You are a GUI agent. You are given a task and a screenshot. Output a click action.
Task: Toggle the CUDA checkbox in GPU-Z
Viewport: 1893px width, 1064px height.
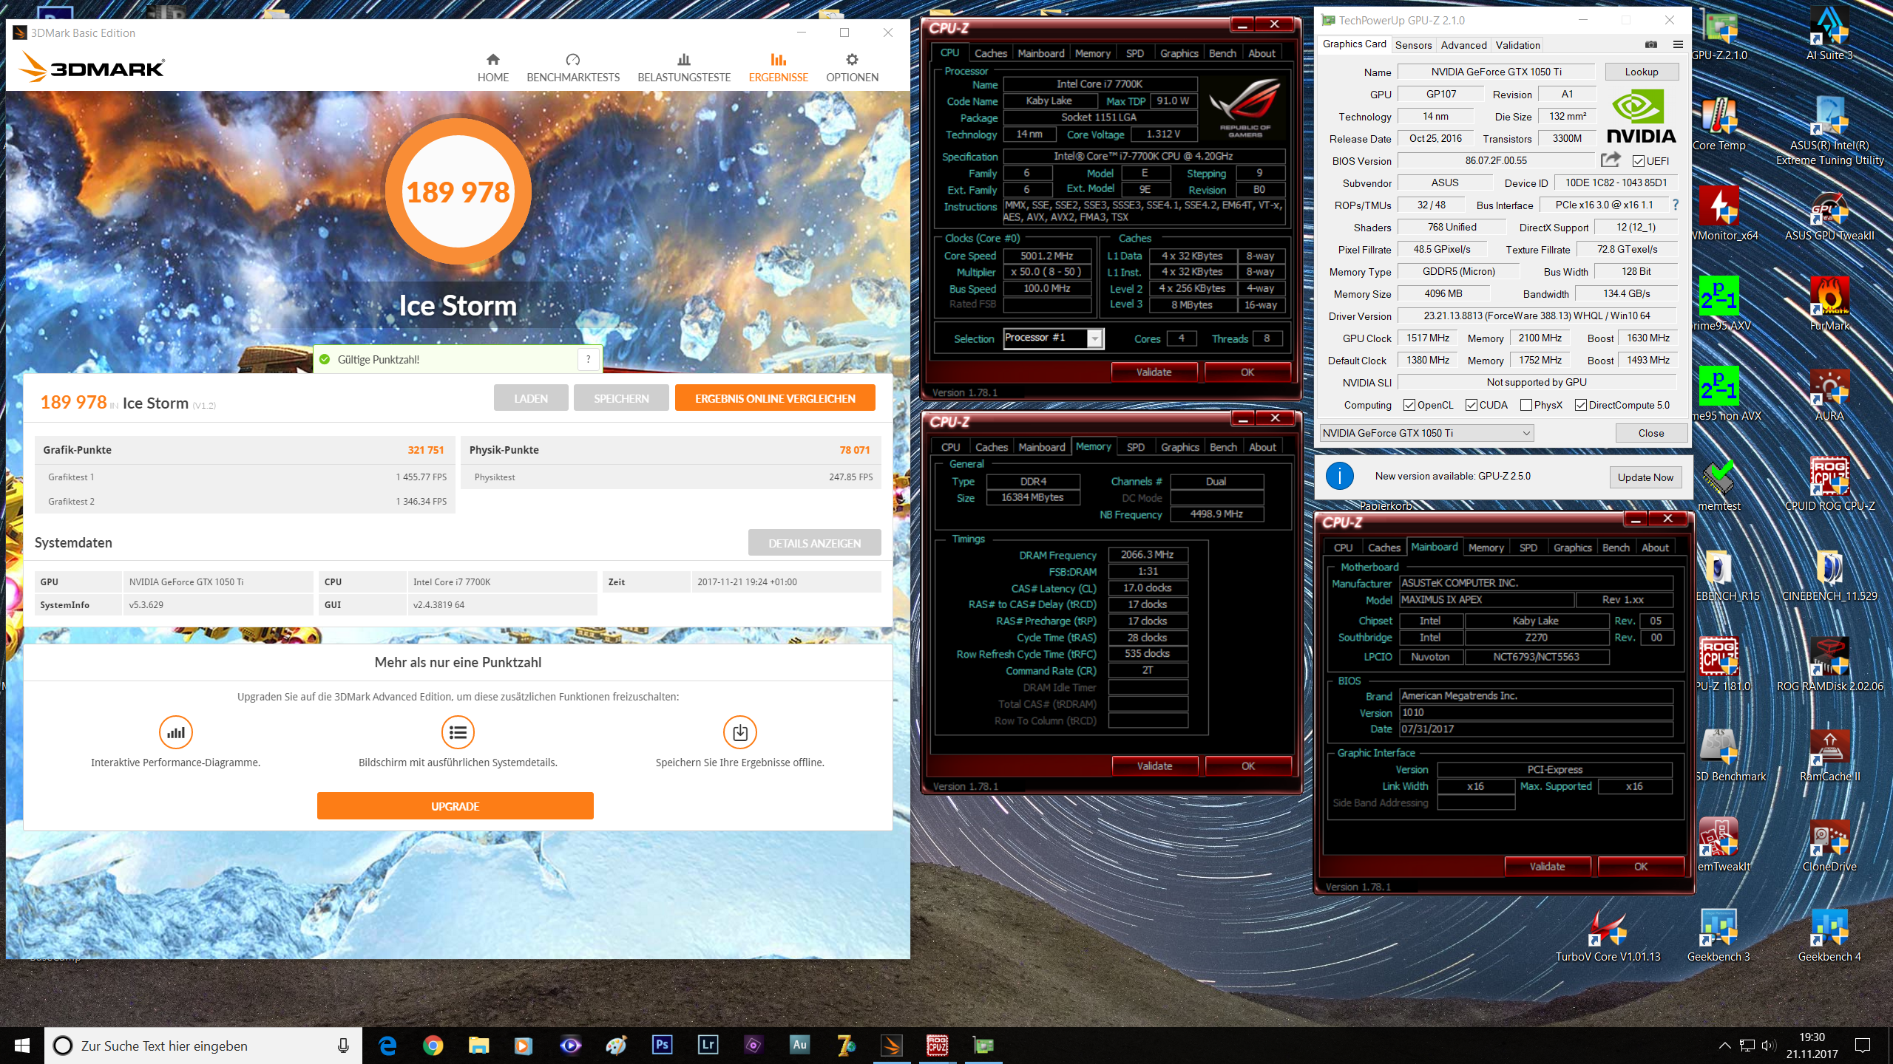click(1472, 405)
